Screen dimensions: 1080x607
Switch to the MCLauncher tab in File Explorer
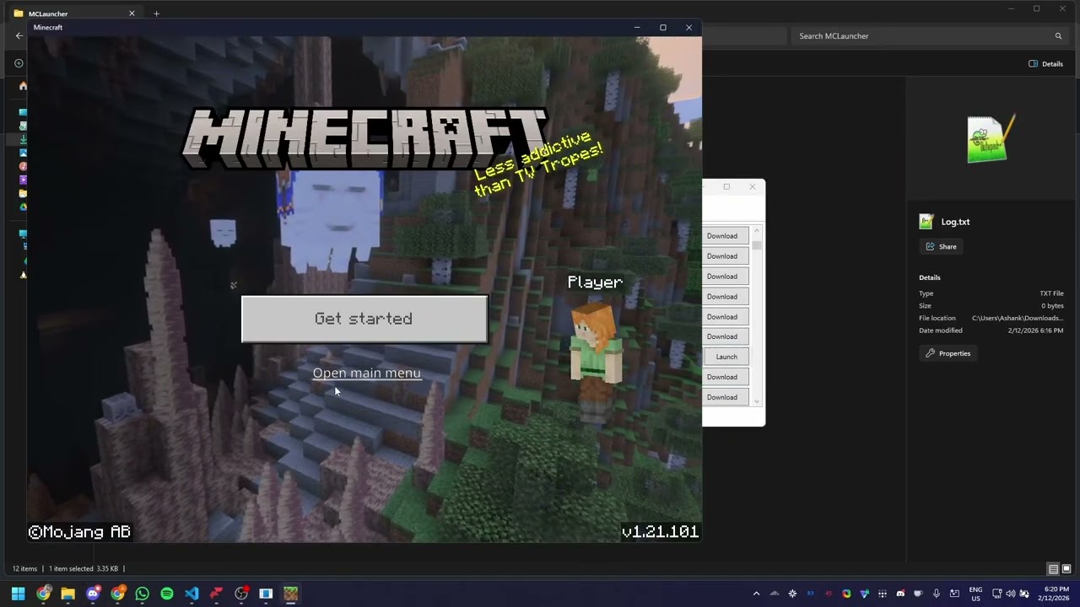coord(74,13)
